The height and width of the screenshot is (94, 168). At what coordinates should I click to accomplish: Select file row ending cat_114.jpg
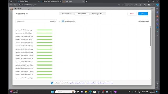[x=24, y=65]
